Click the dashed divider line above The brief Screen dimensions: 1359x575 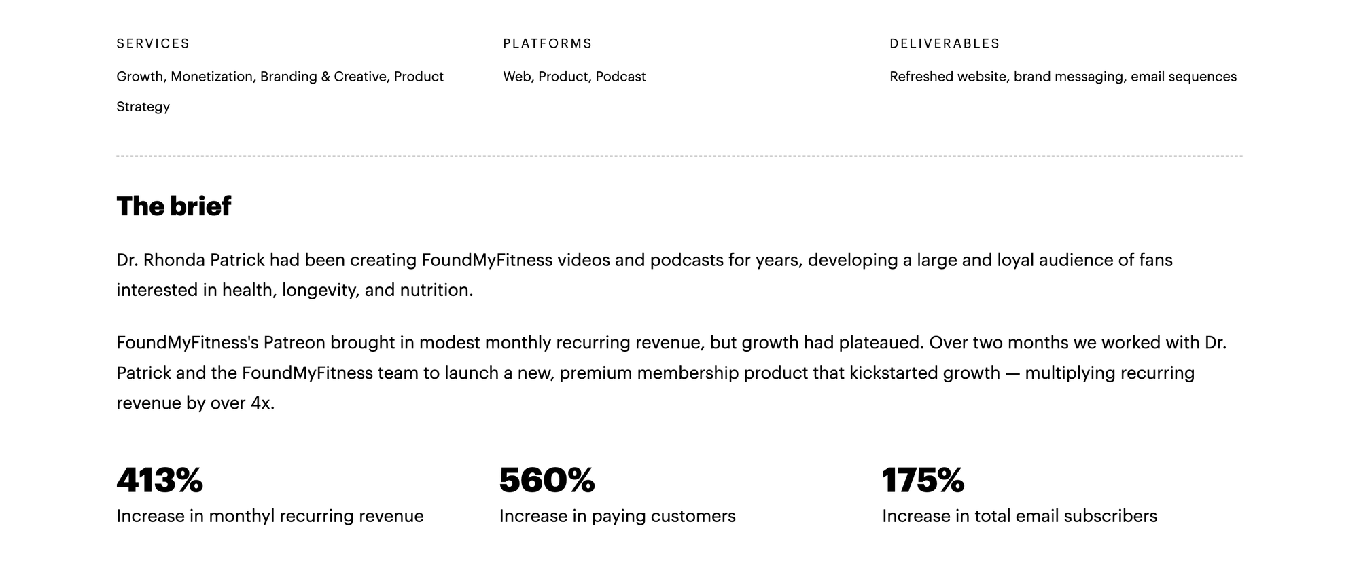(x=679, y=156)
